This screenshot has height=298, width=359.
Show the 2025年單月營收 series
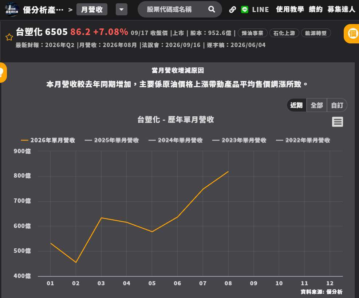[112, 140]
